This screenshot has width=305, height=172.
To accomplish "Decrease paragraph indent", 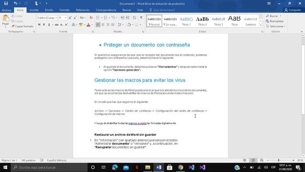I will click(122, 18).
